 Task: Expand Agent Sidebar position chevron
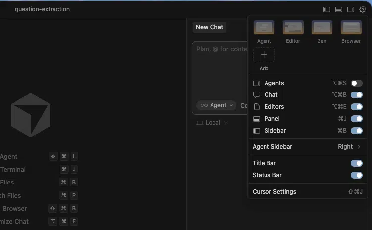(x=359, y=147)
